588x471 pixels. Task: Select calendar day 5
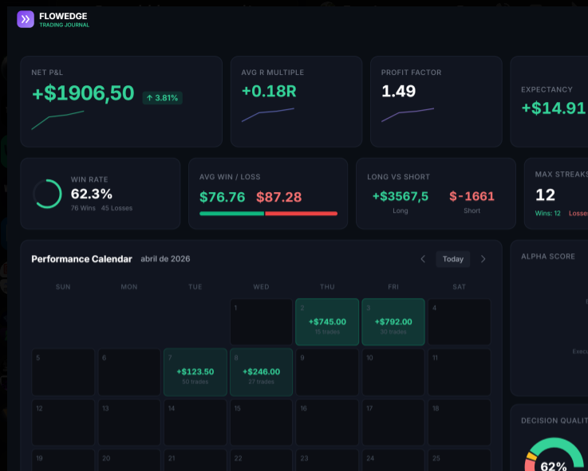click(63, 372)
